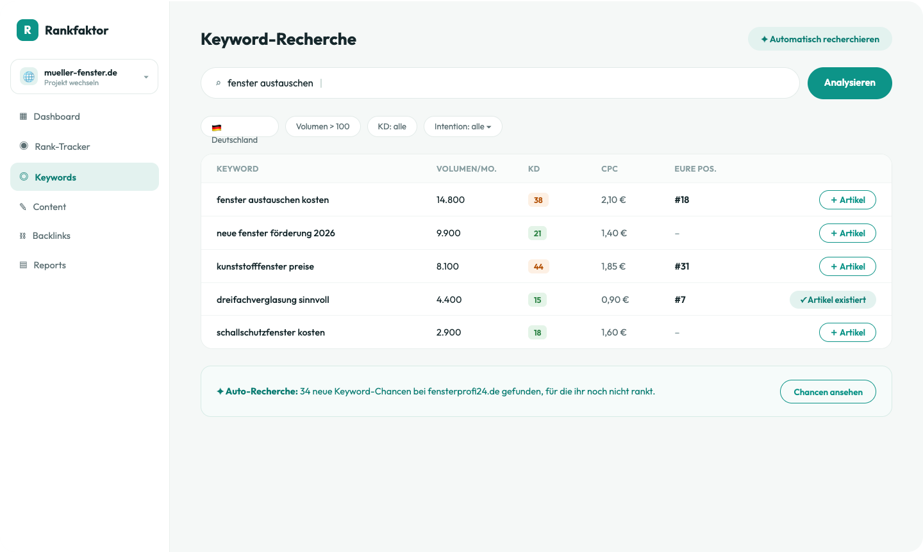Click the Dashboard grid icon

coord(24,117)
